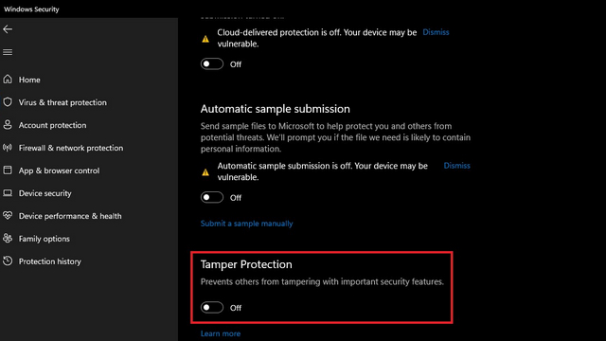Go to Device performance & health in the sidebar

click(x=70, y=216)
